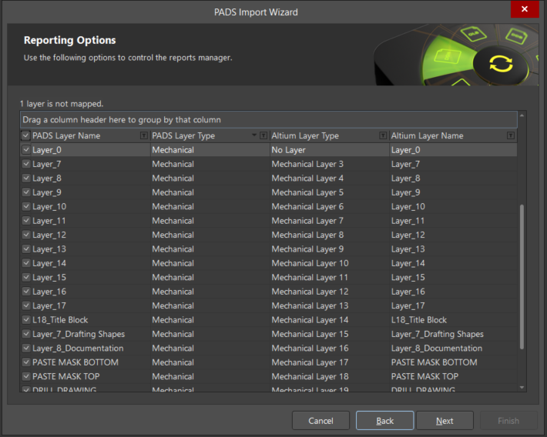Go to previous step with Back
Screen dimensions: 547x437
tap(384, 421)
